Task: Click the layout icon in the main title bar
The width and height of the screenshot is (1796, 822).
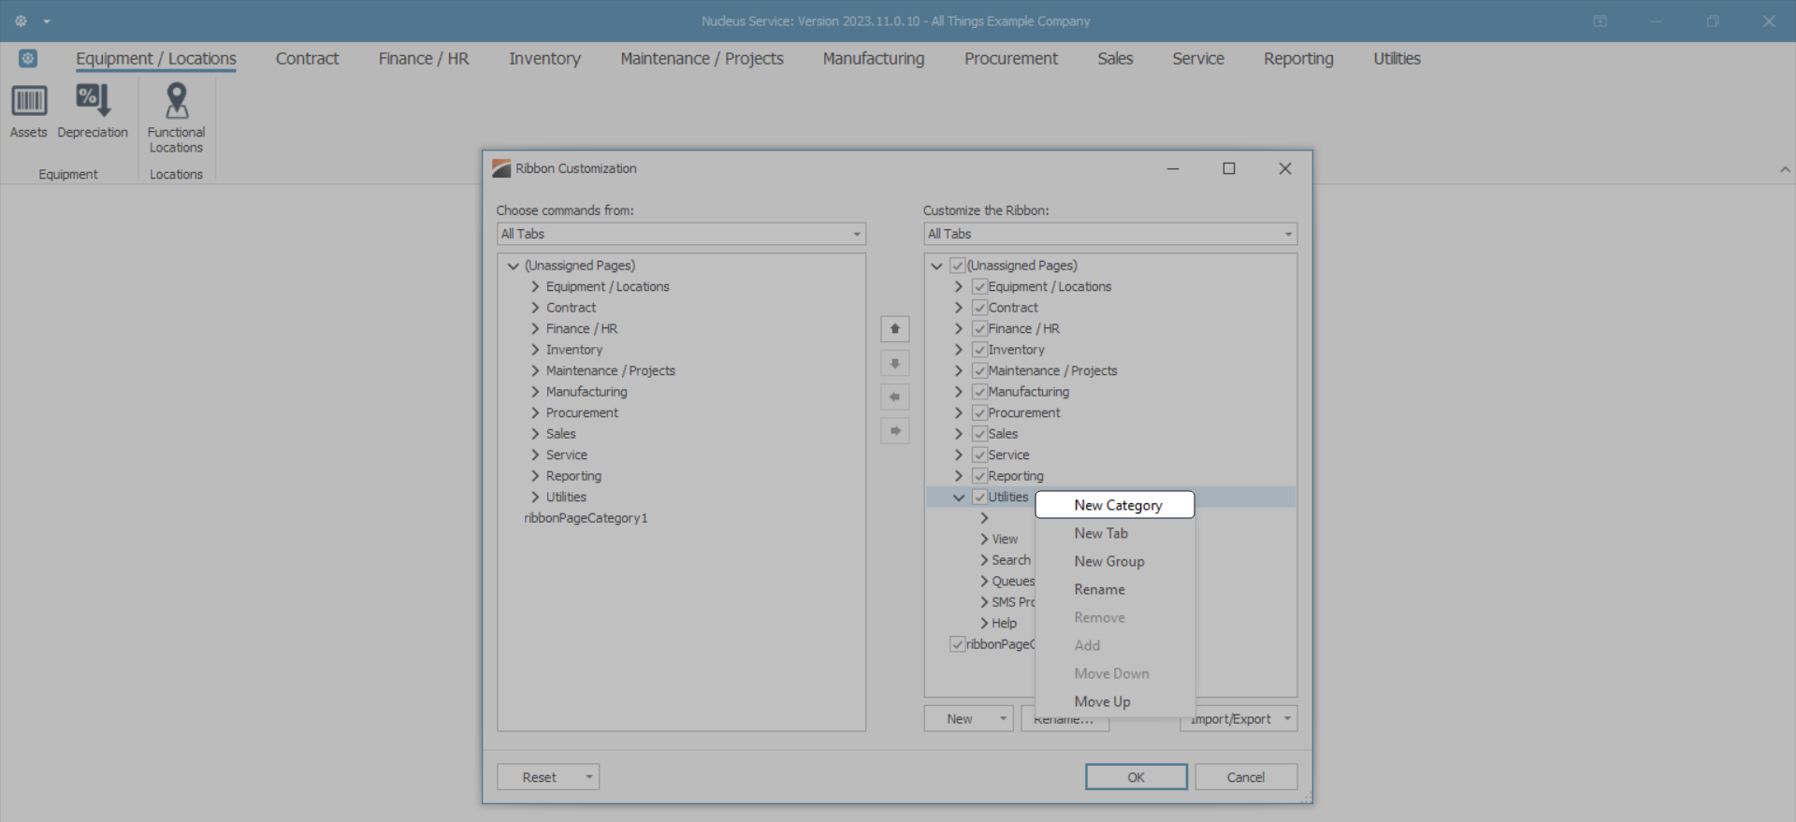Action: click(x=1600, y=22)
